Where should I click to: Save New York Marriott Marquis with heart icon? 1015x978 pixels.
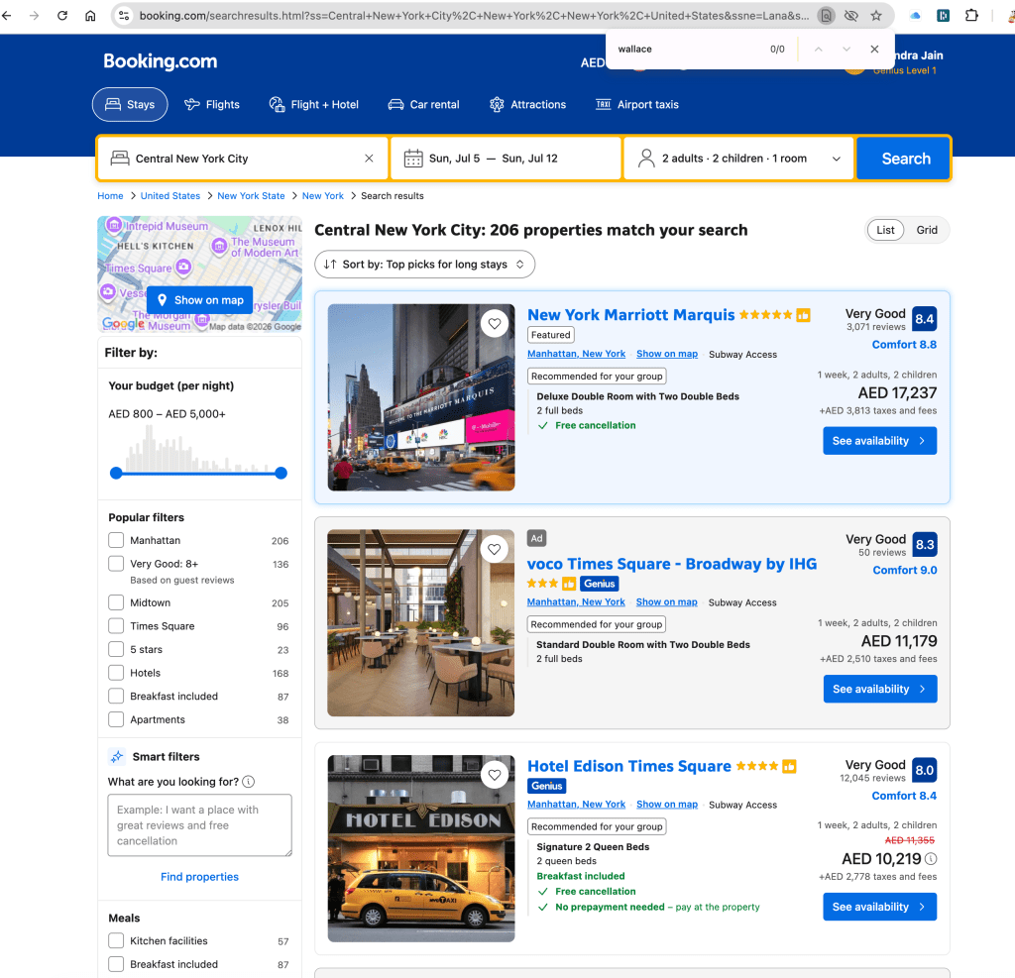click(x=493, y=323)
